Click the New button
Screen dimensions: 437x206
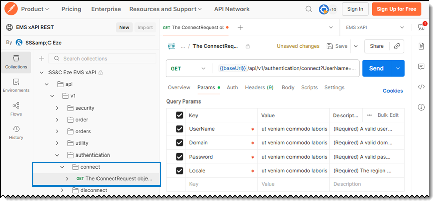124,27
